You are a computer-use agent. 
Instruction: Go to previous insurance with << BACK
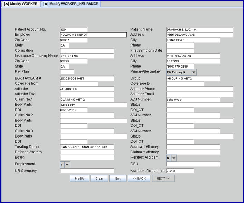pos(139,179)
